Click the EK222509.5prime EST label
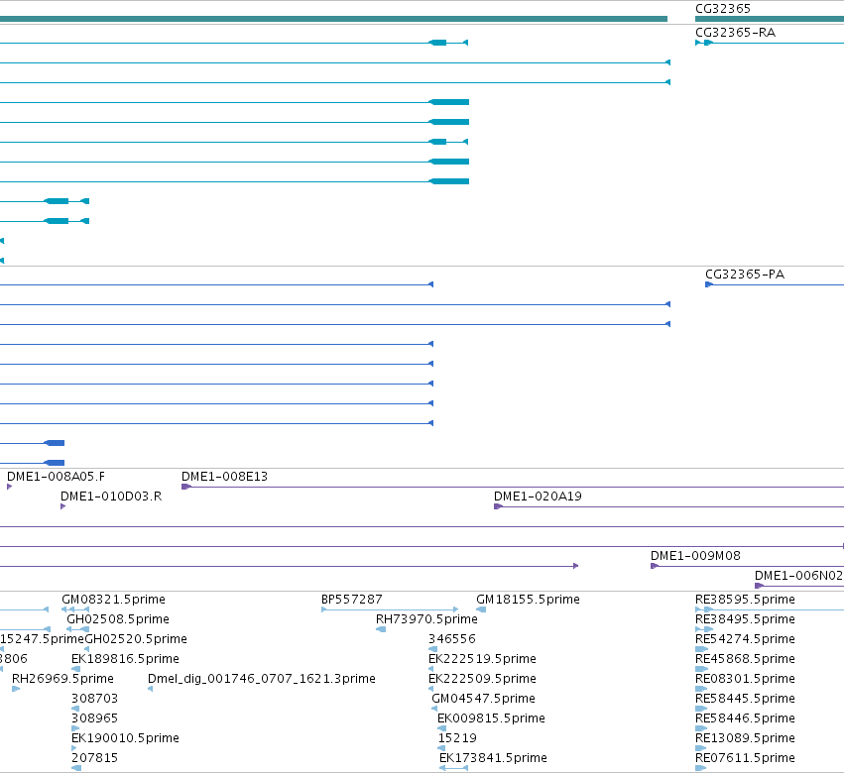This screenshot has height=773, width=844. coord(482,679)
